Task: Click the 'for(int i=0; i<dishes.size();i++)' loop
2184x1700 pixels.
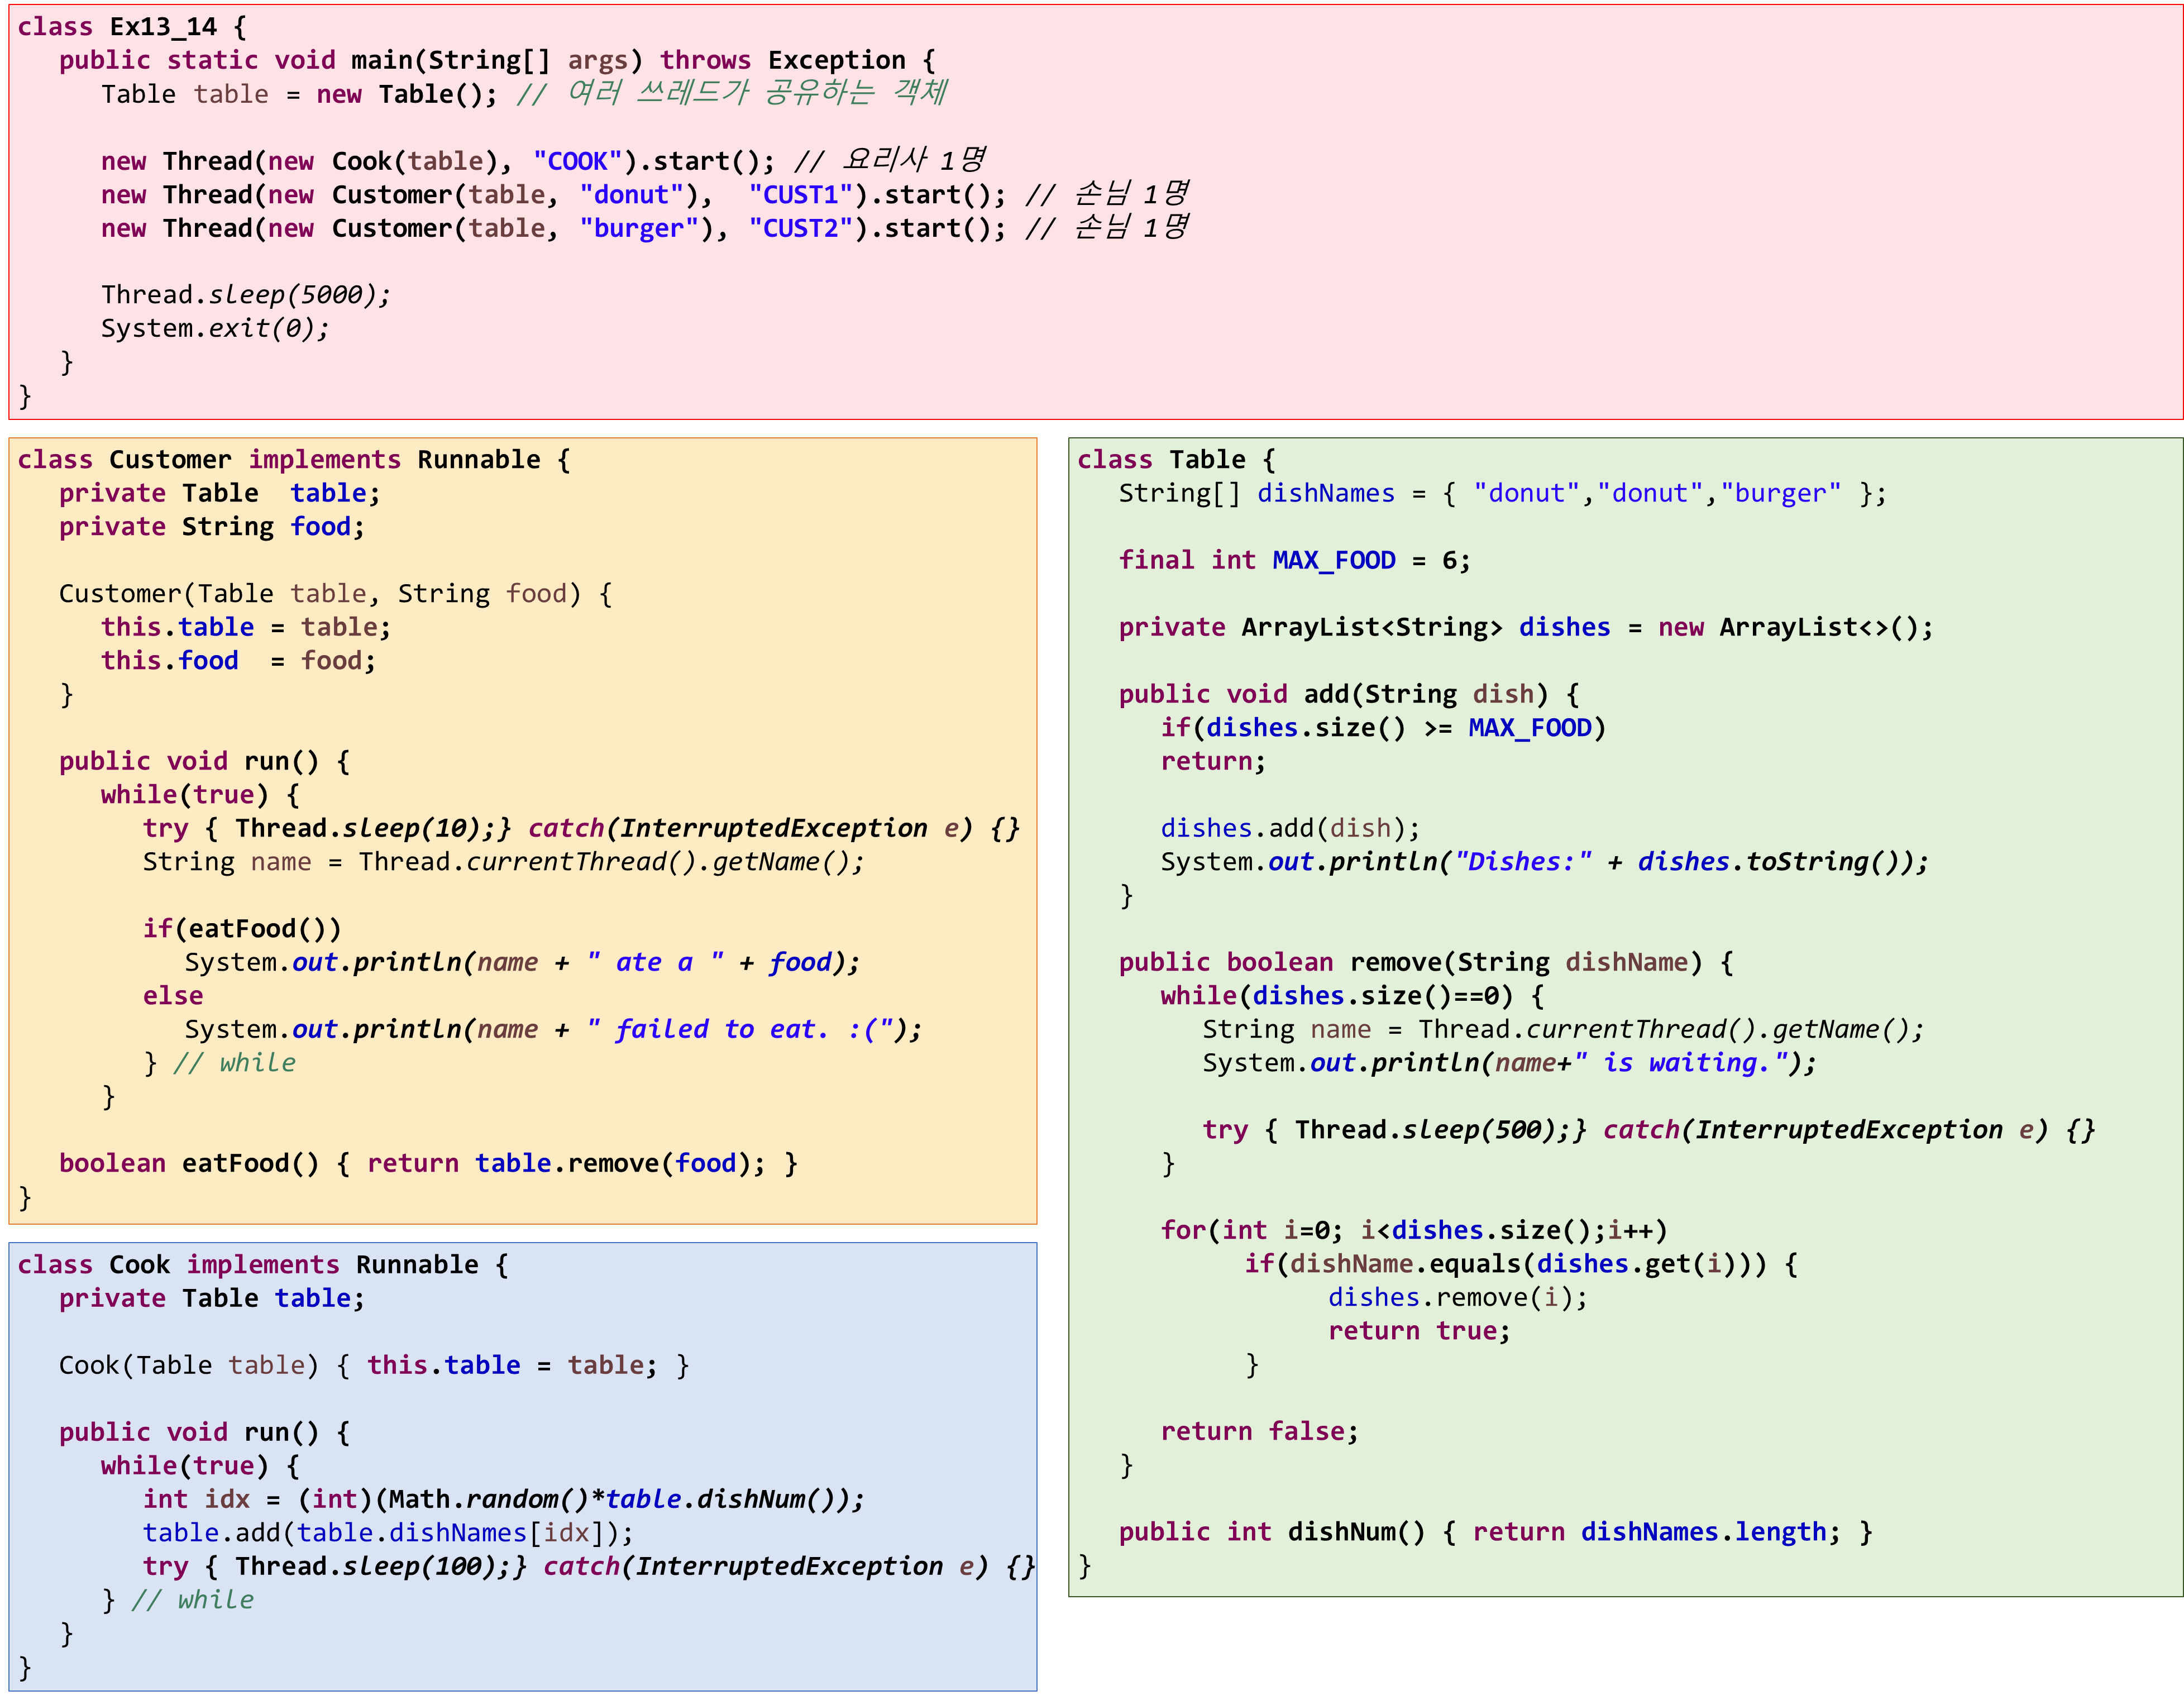Action: (1414, 1231)
